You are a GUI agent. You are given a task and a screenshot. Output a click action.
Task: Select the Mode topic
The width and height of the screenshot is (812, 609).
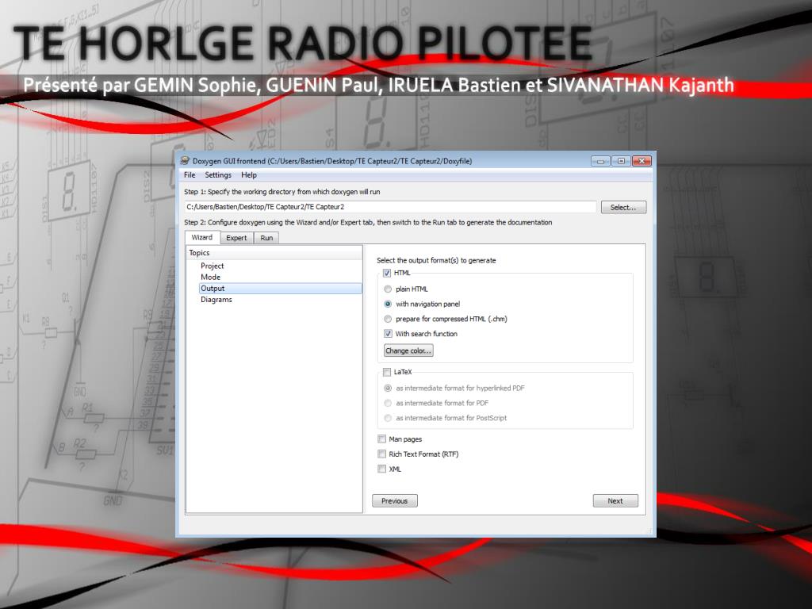(x=210, y=277)
